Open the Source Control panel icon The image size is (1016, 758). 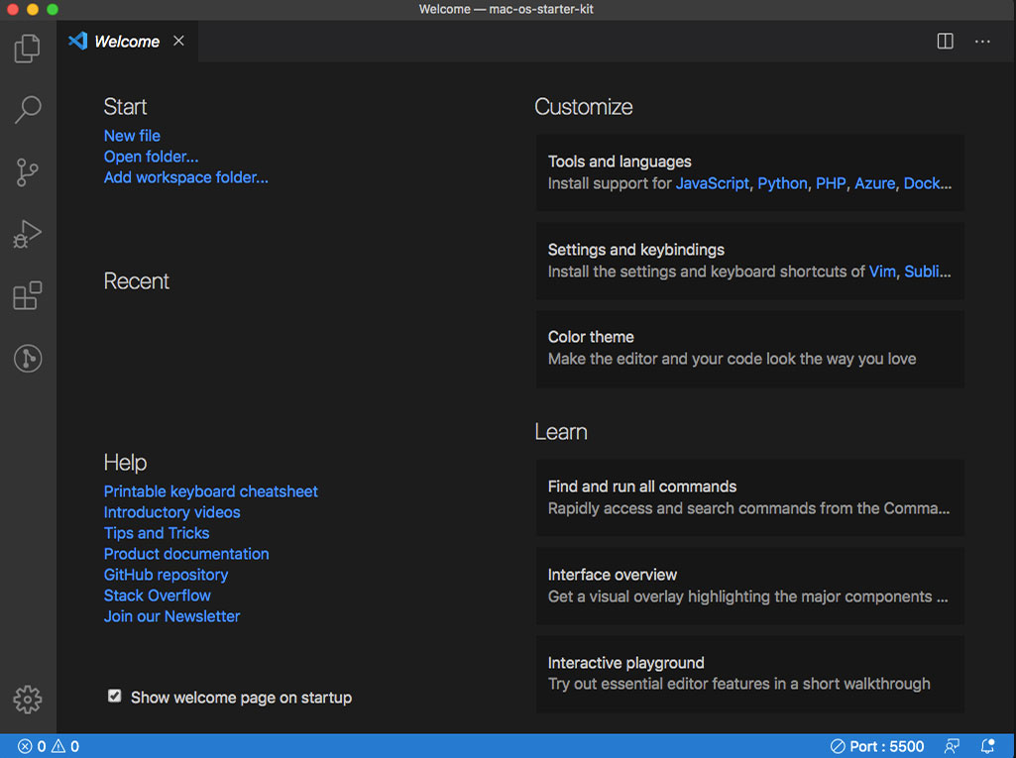[x=27, y=172]
